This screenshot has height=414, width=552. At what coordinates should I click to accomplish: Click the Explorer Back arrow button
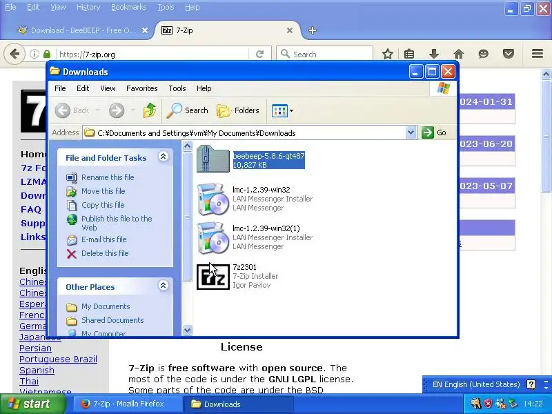63,110
